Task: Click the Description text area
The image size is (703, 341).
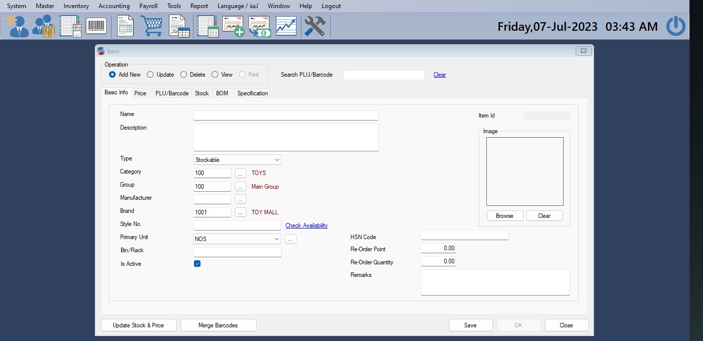Action: (286, 137)
